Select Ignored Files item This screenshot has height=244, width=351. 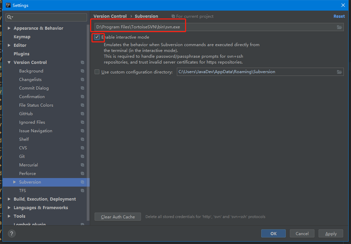click(32, 122)
